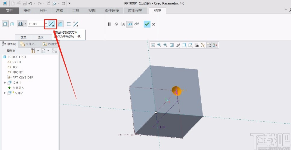The image size is (291, 150).
Task: Switch to the 柔性建模 ribbon tab
Action: coord(112,11)
